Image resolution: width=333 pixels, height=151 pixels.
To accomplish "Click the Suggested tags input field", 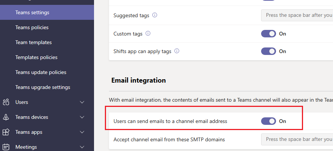I will click(x=297, y=15).
